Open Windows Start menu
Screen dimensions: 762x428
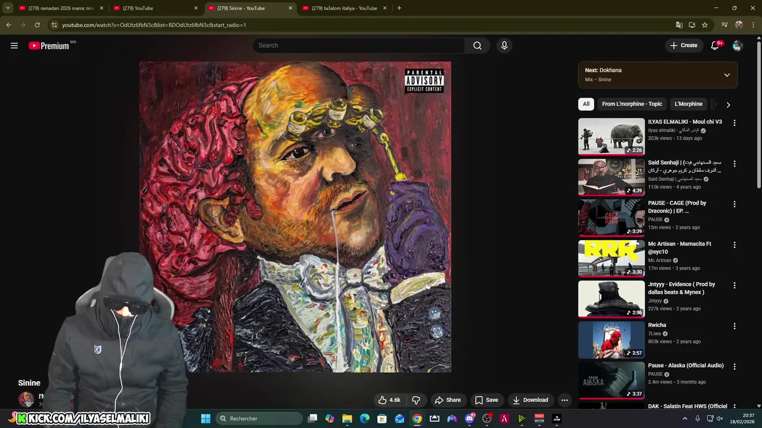coord(205,418)
